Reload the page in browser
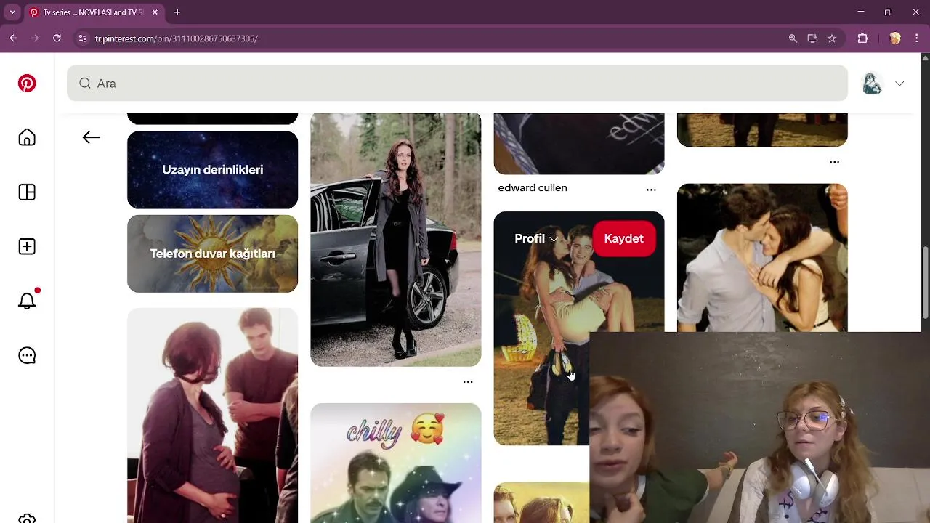The height and width of the screenshot is (523, 930). [x=57, y=38]
